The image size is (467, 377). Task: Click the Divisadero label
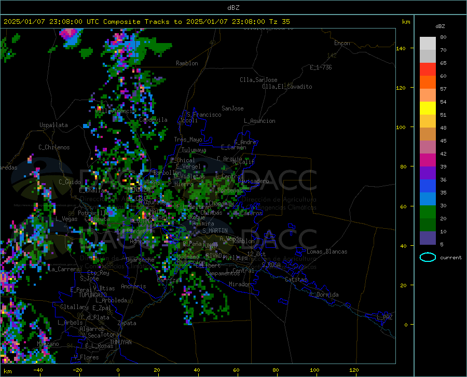click(253, 181)
